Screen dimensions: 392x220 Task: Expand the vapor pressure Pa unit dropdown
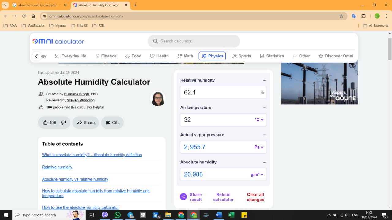pyautogui.click(x=259, y=147)
